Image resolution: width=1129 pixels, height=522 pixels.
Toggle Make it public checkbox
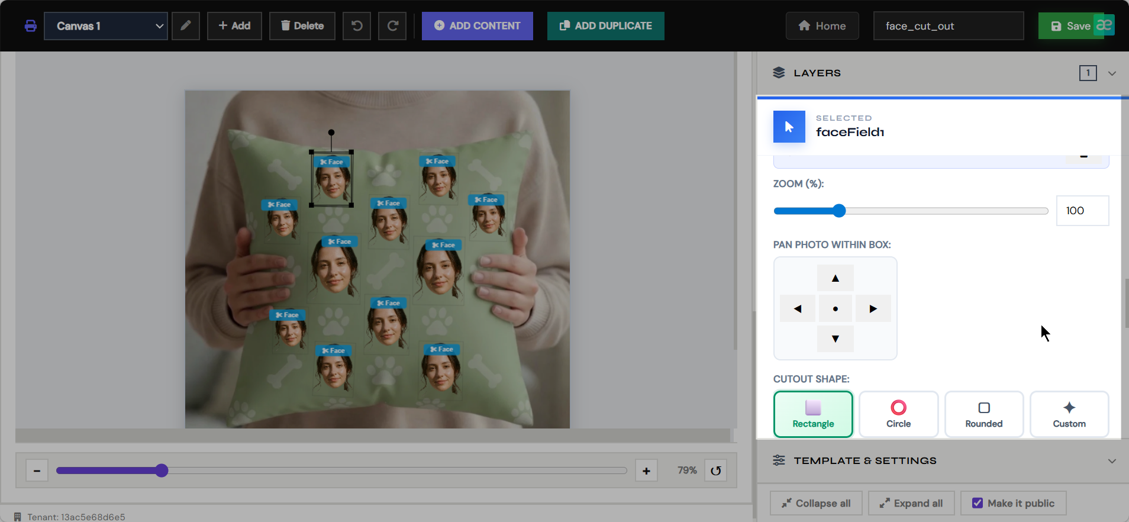click(x=978, y=503)
